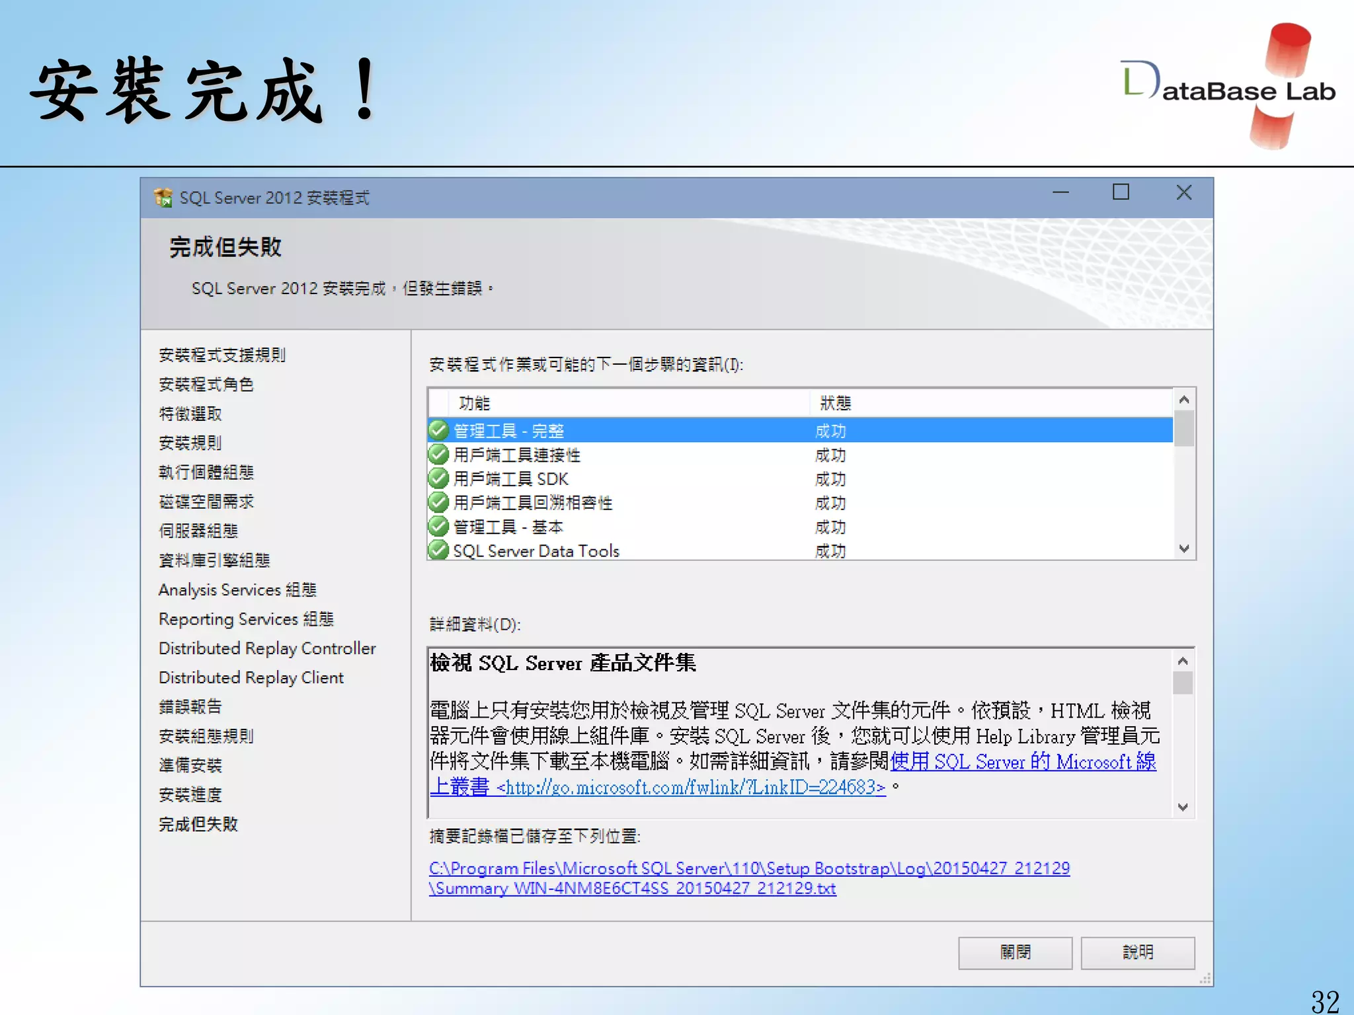Click the 成功 status of 用戶端工具 SDK
This screenshot has height=1015, width=1354.
point(830,479)
